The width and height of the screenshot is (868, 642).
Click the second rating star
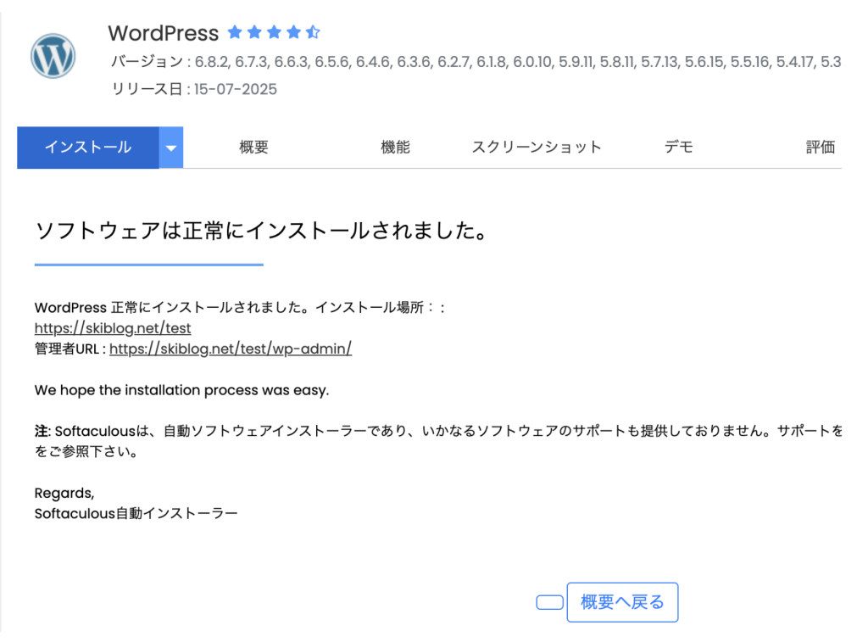tap(254, 33)
